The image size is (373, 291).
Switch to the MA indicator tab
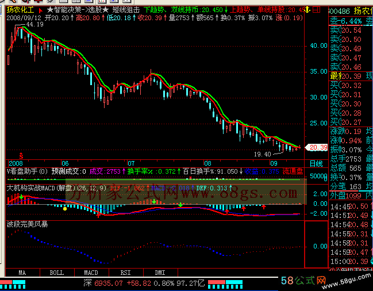coord(22,273)
